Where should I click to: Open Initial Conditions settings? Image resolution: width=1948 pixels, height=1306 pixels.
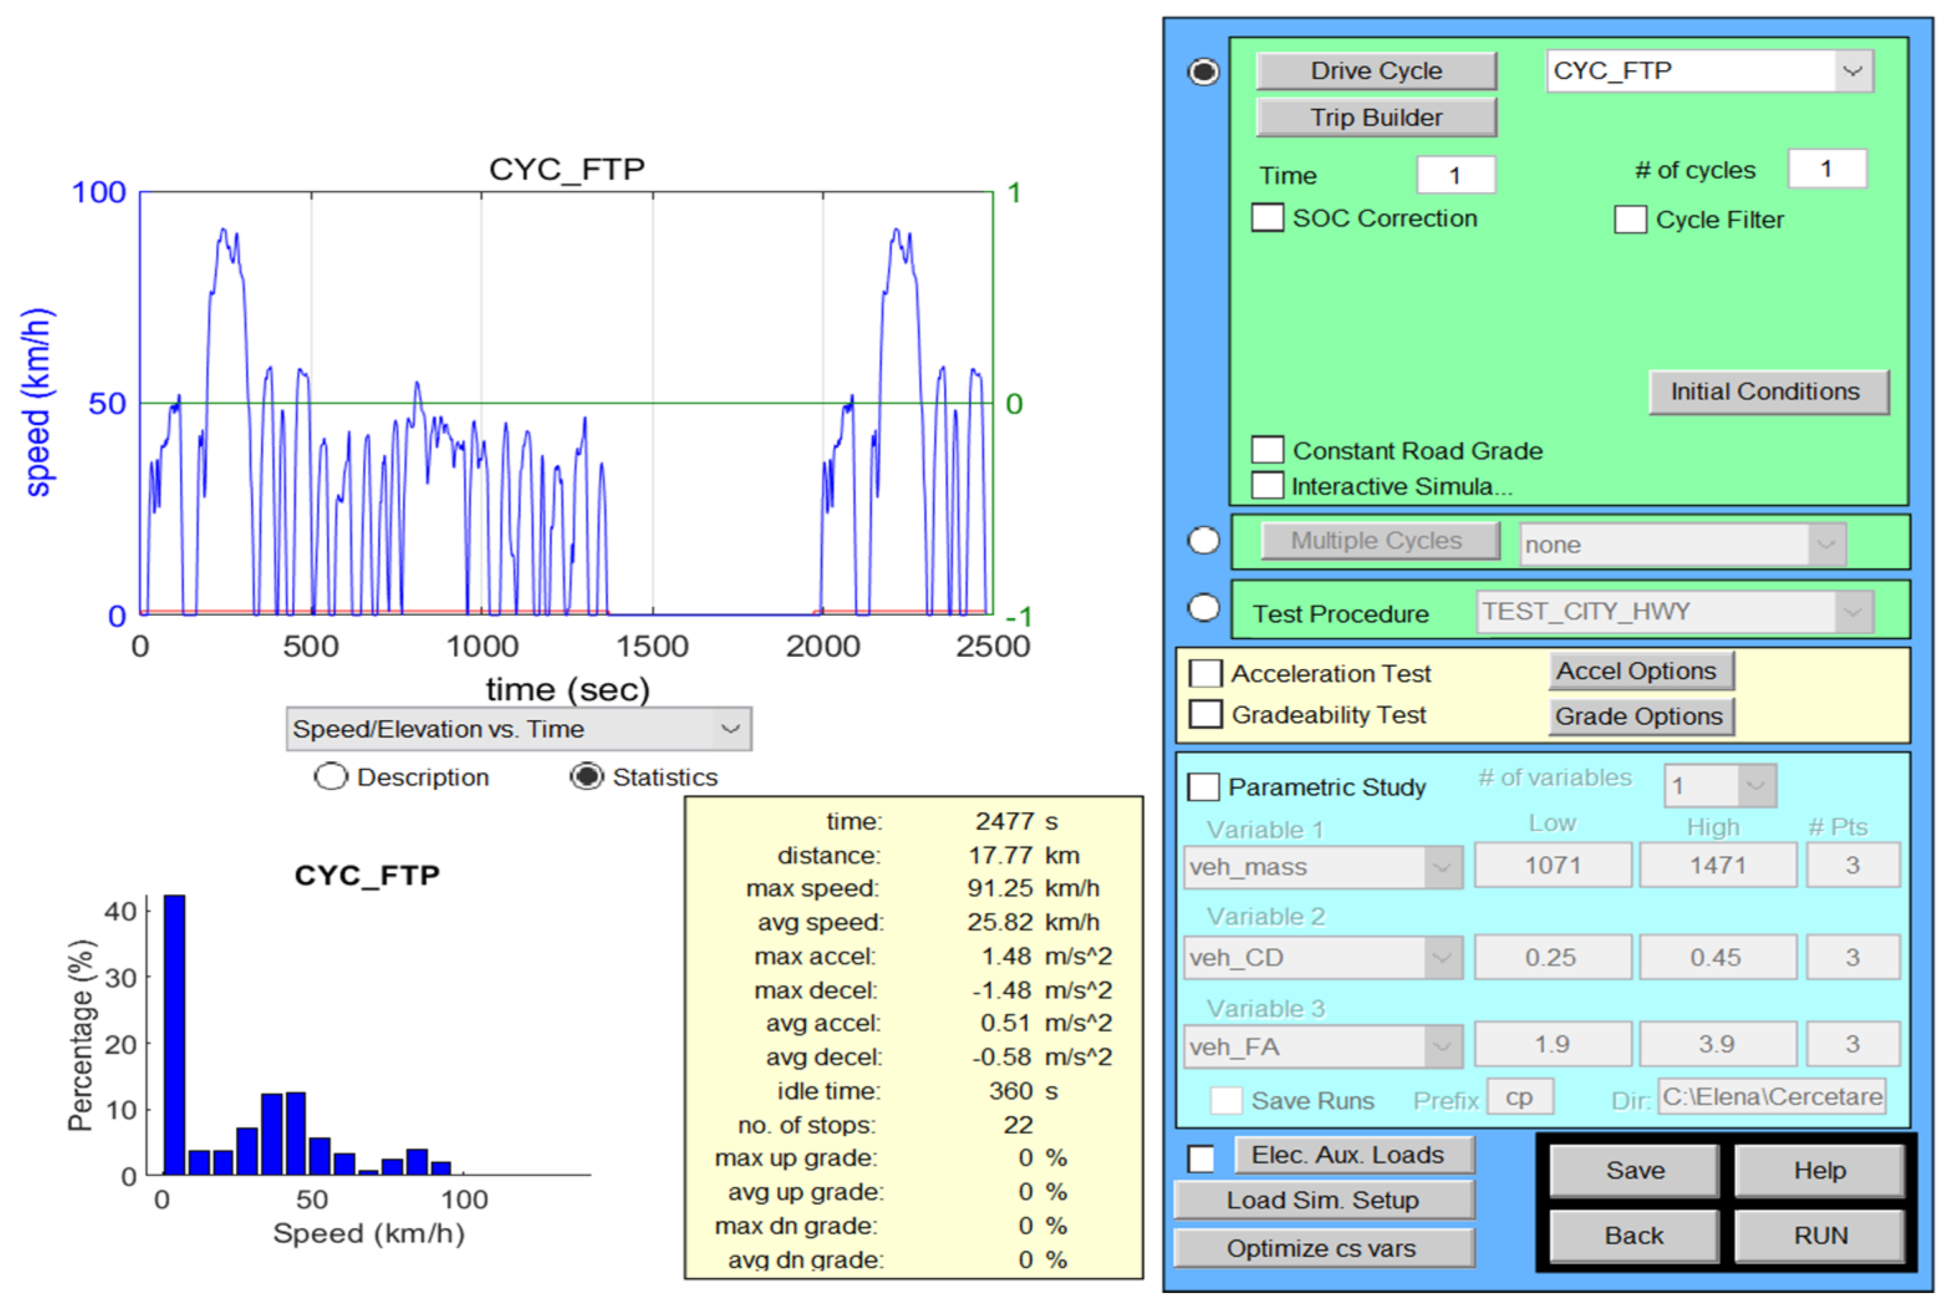click(1768, 391)
